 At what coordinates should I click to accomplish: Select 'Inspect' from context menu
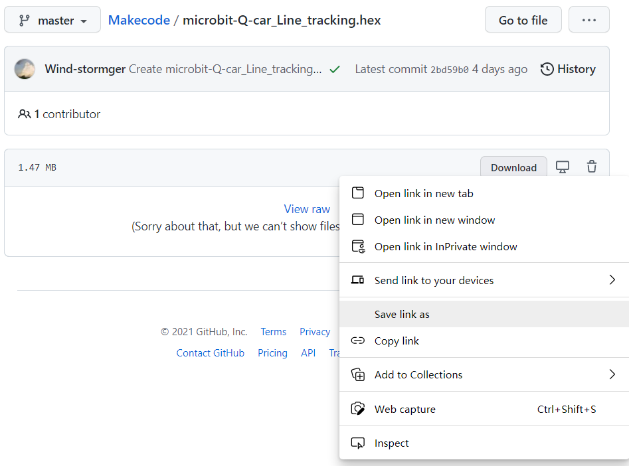(x=484, y=443)
